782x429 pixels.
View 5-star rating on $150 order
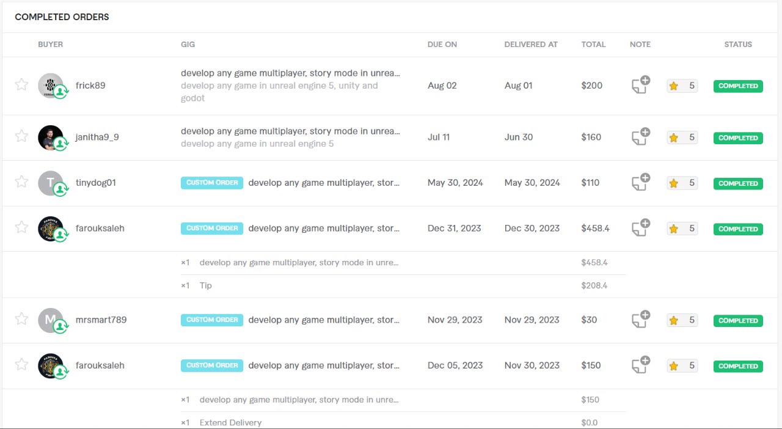point(682,366)
